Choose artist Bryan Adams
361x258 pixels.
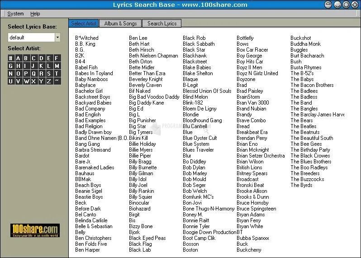[x=251, y=215]
